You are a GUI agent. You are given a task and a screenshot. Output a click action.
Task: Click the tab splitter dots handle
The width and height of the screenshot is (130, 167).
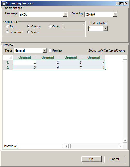point(63,146)
